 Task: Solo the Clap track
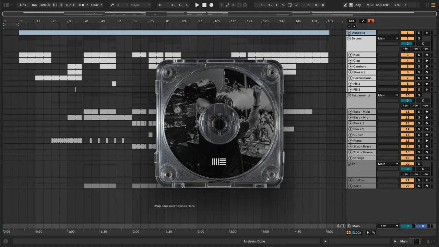418,61
